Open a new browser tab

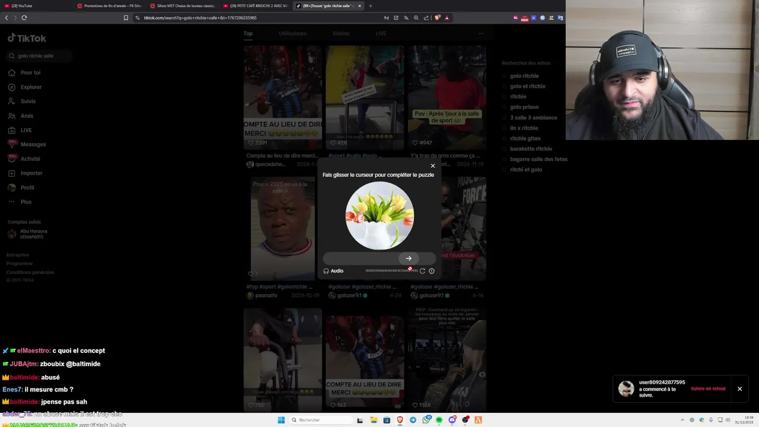[371, 6]
